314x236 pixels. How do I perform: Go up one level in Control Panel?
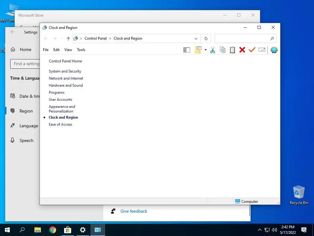tap(68, 38)
